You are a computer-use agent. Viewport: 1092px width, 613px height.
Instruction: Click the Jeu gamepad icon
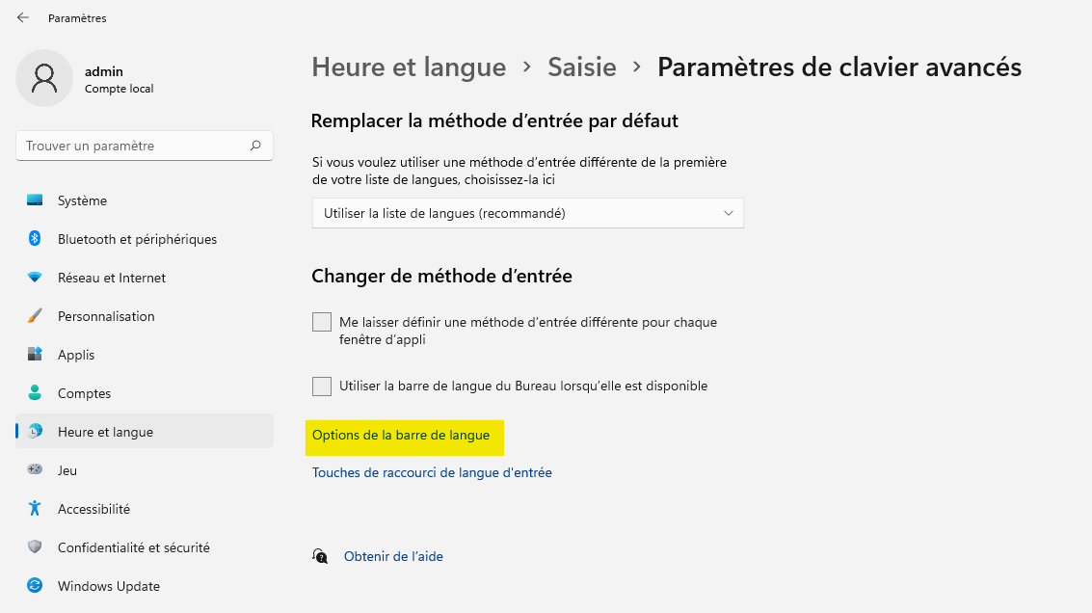(x=35, y=470)
